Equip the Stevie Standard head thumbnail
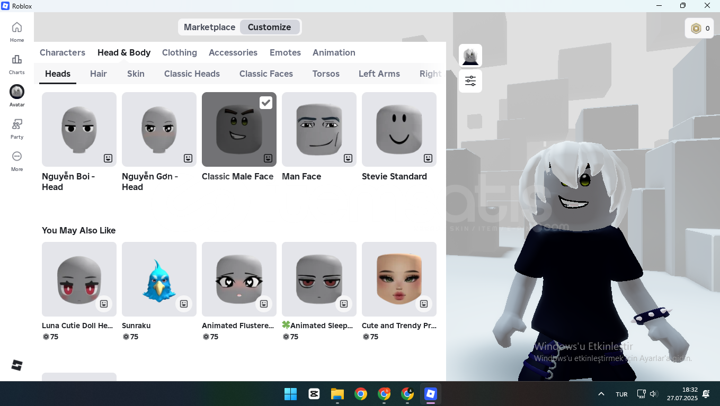 399,129
